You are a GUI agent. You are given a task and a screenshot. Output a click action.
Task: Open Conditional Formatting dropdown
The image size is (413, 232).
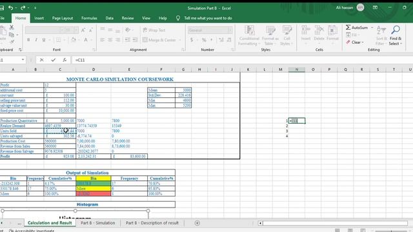(249, 36)
